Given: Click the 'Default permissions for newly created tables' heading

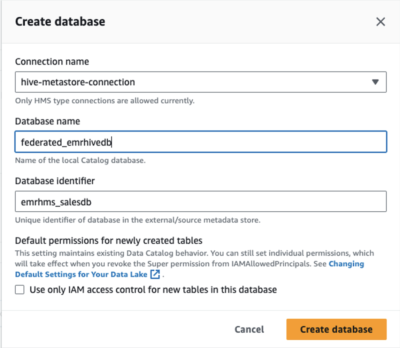Looking at the screenshot, I should click(x=109, y=241).
